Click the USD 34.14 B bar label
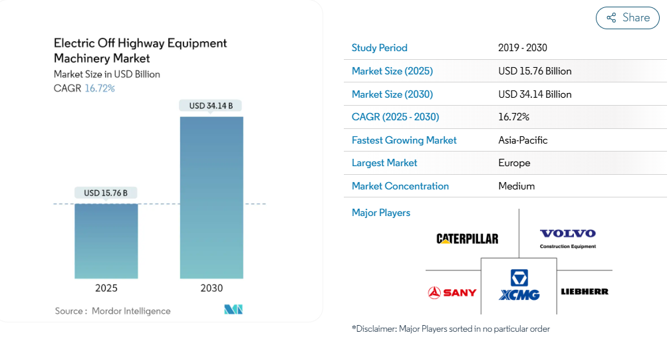This screenshot has width=671, height=349. tap(211, 106)
